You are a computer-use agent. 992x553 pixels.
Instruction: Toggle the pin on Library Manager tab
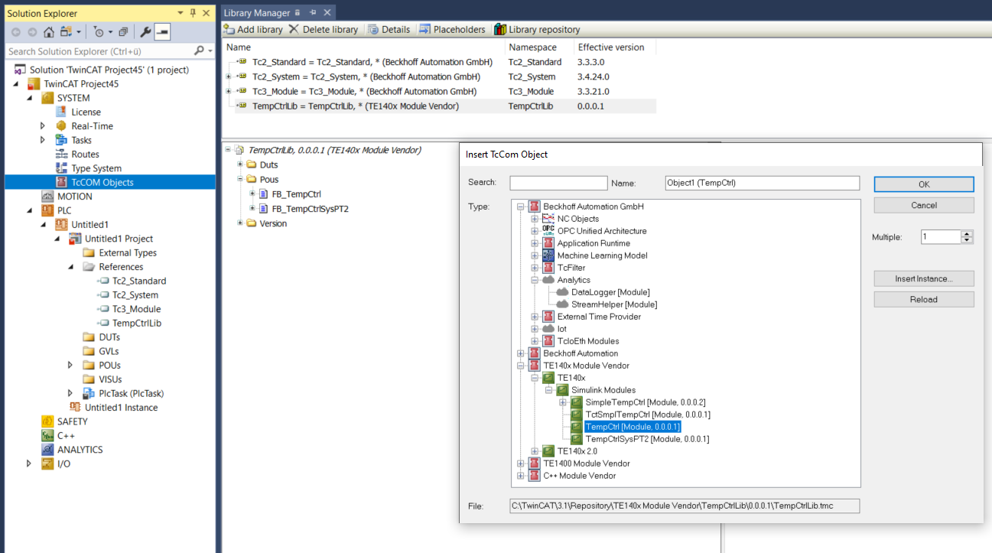pos(313,13)
